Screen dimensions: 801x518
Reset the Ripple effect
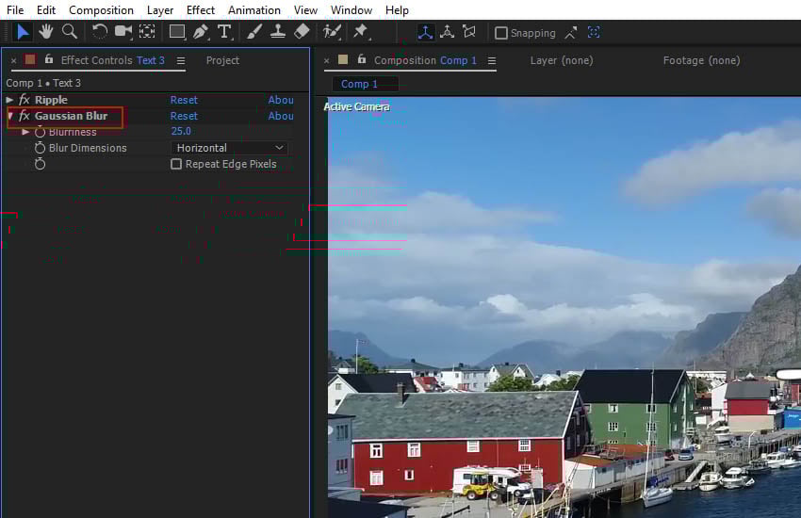(184, 100)
